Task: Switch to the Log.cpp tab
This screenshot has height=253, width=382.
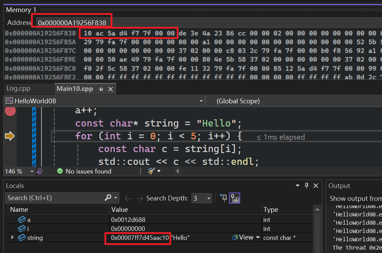Action: tap(19, 88)
